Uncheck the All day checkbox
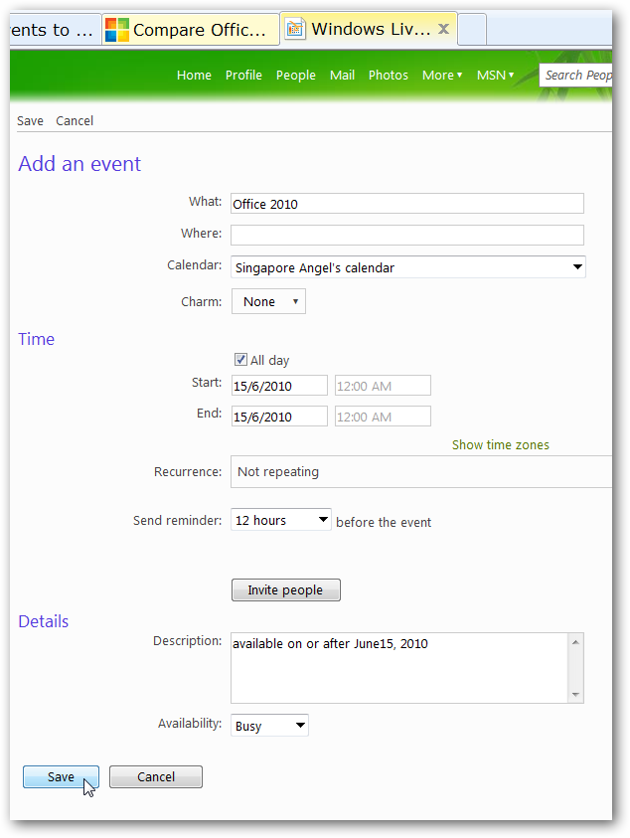Viewport: 630px width, 838px height. [x=241, y=360]
